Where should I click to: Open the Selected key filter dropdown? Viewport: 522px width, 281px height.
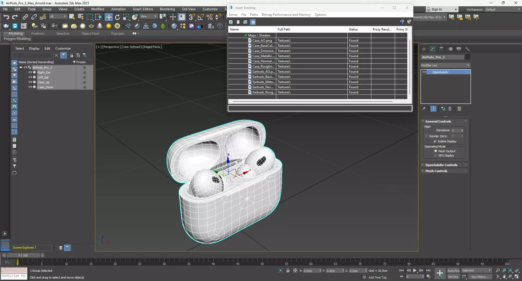(477, 270)
